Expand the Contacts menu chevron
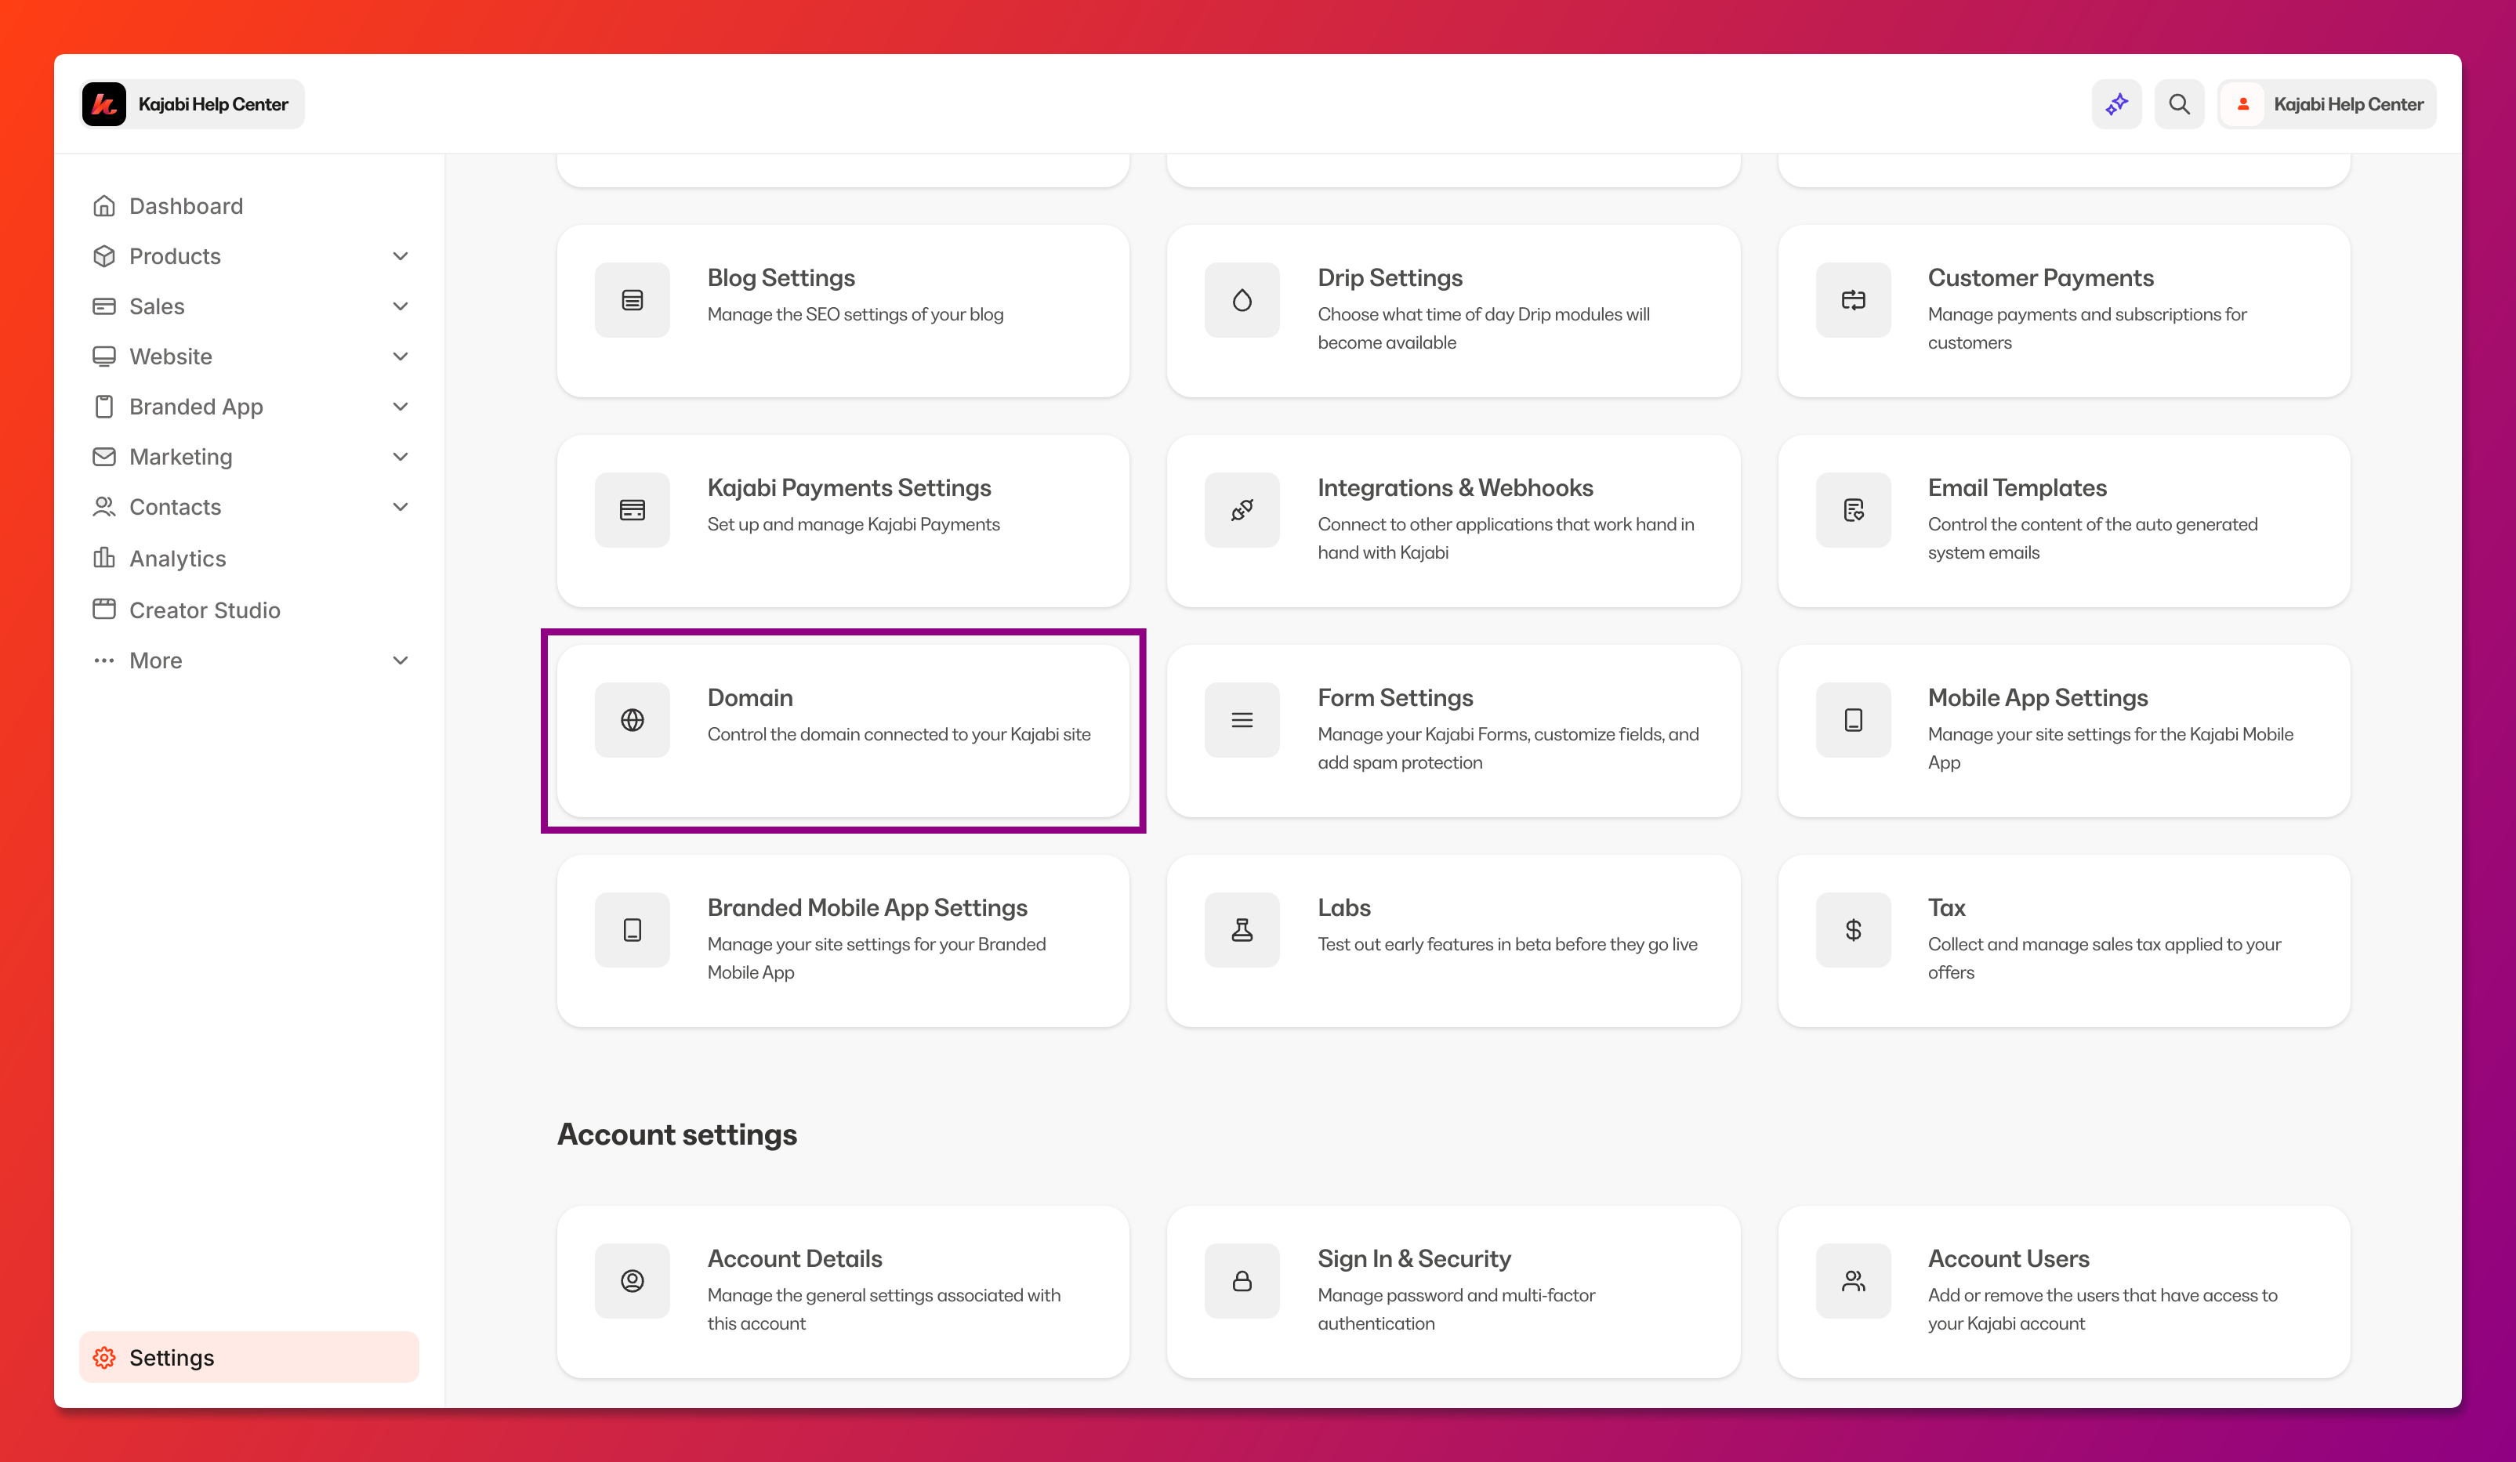 (x=401, y=507)
